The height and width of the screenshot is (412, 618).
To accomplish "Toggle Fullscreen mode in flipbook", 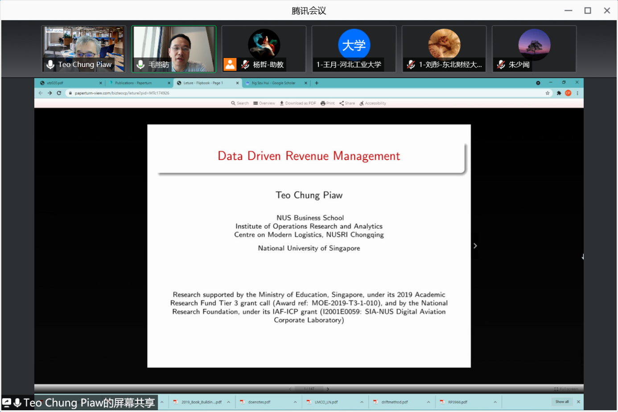I will tap(566, 389).
